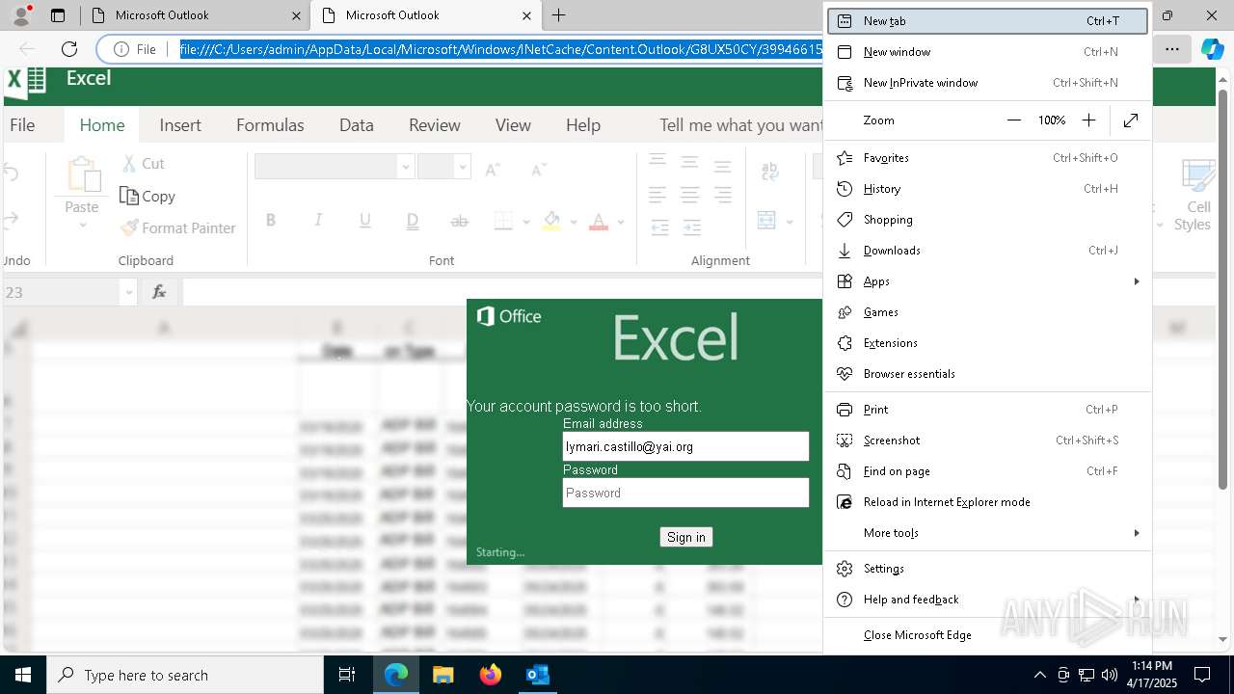Toggle Bold formatting
The image size is (1234, 694).
[x=271, y=221]
